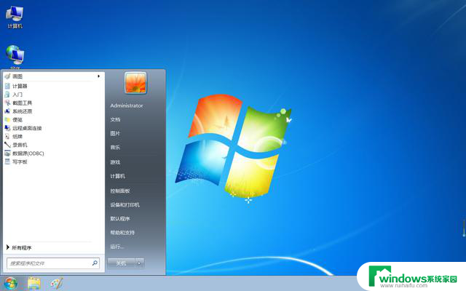The image size is (466, 291).
Task: Open 控制面板 (Control Panel)
Action: tap(120, 191)
